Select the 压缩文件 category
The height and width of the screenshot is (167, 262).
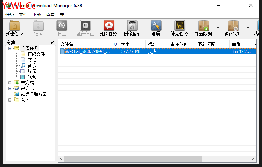tap(36, 54)
